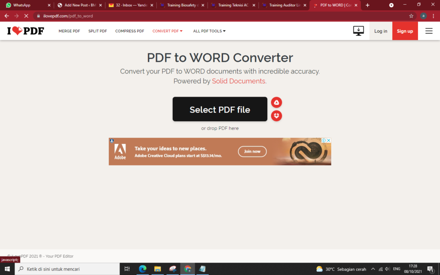Open the ALL PDF TOOLS dropdown
Screen dimensions: 440x275
[209, 31]
